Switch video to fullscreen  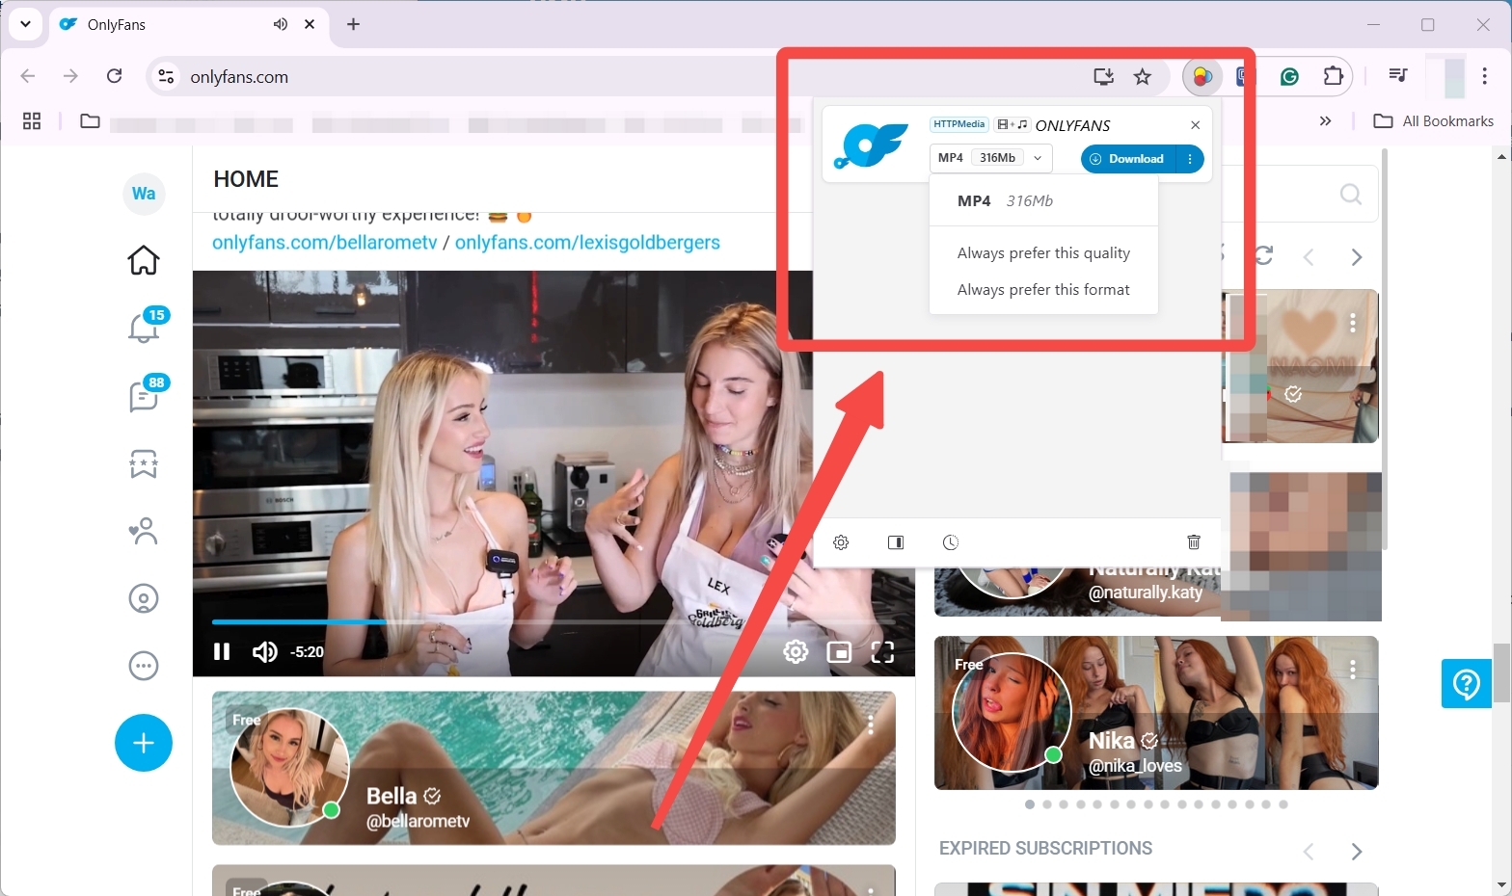[882, 652]
